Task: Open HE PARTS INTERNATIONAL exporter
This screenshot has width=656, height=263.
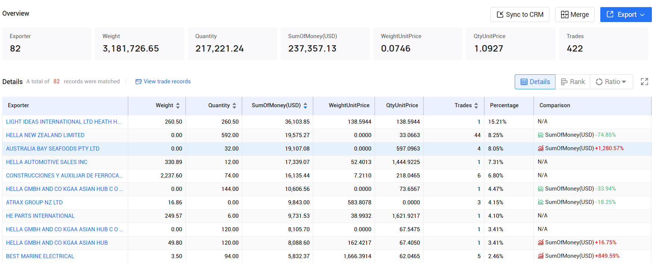Action: 40,216
